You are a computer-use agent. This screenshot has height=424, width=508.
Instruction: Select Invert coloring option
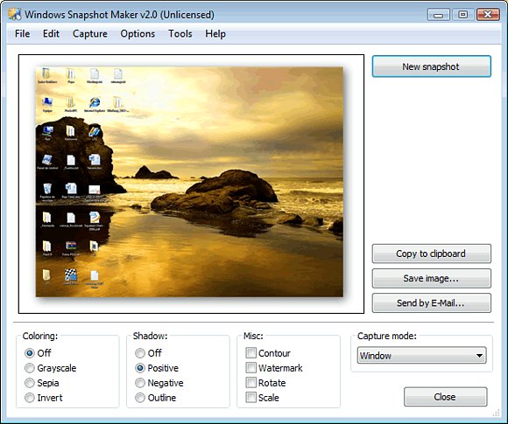30,398
